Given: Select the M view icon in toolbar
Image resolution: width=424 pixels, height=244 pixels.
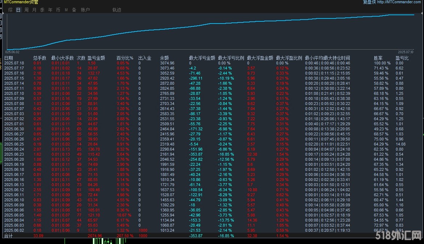Looking at the screenshot, I should [66, 10].
